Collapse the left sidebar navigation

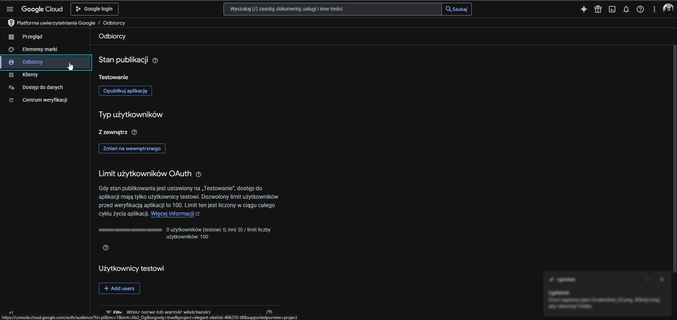[x=11, y=312]
